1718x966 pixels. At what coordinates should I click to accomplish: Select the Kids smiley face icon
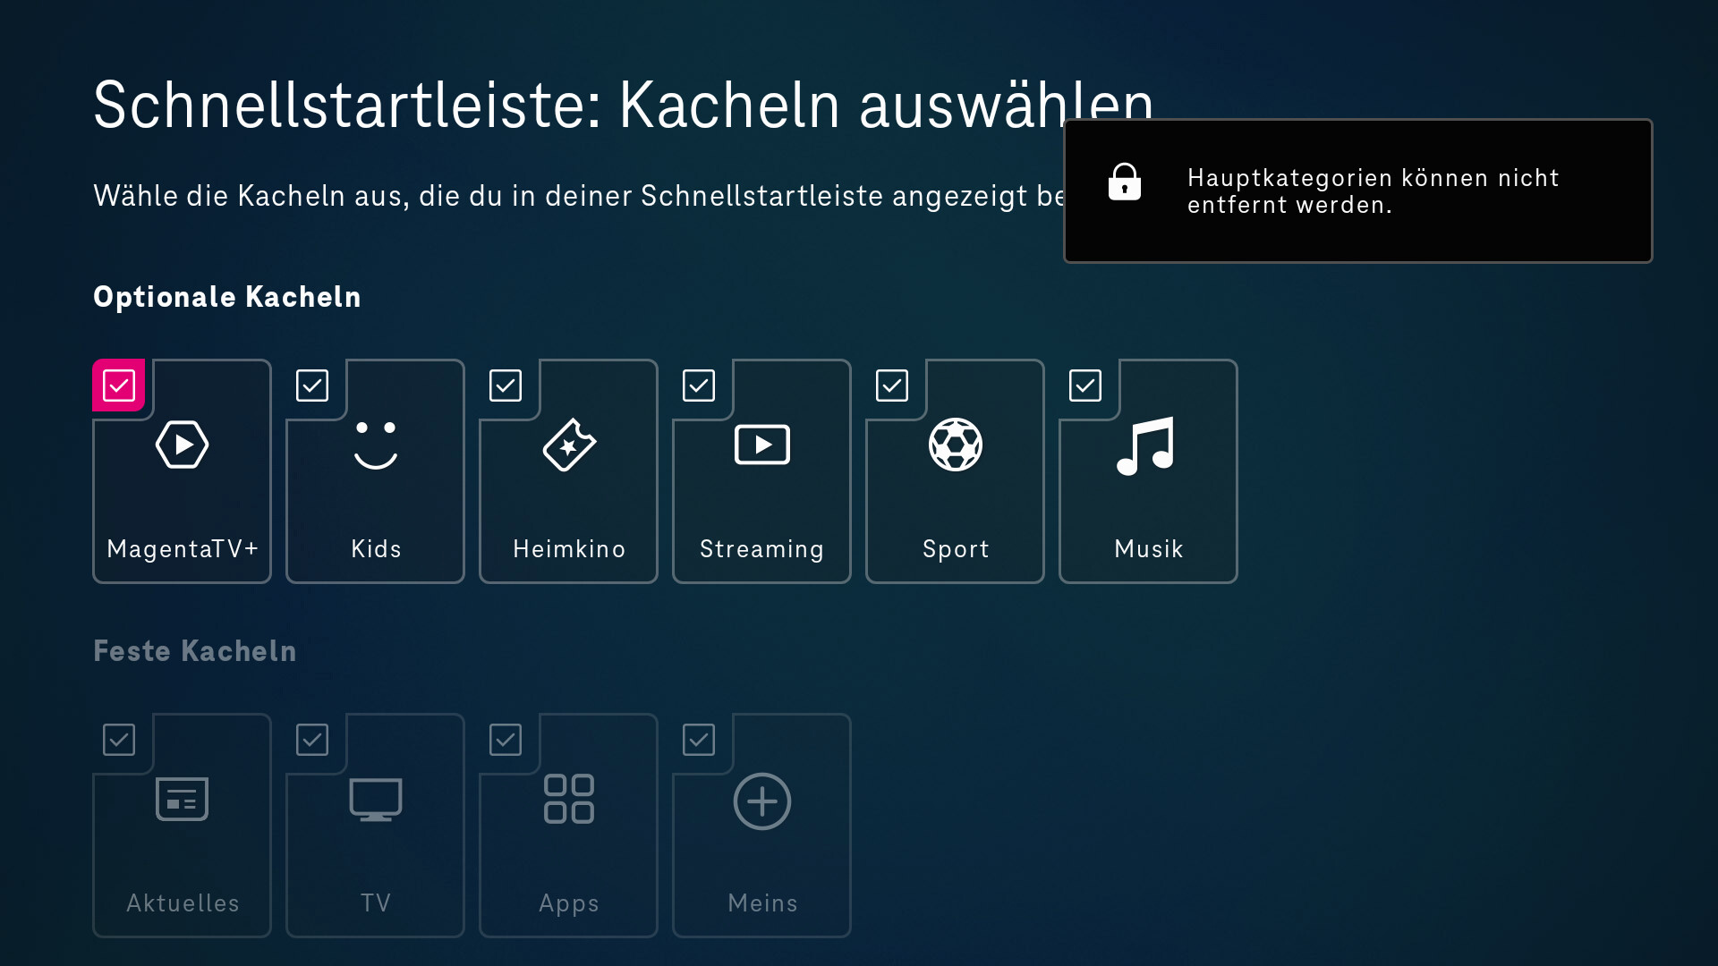[x=375, y=445]
